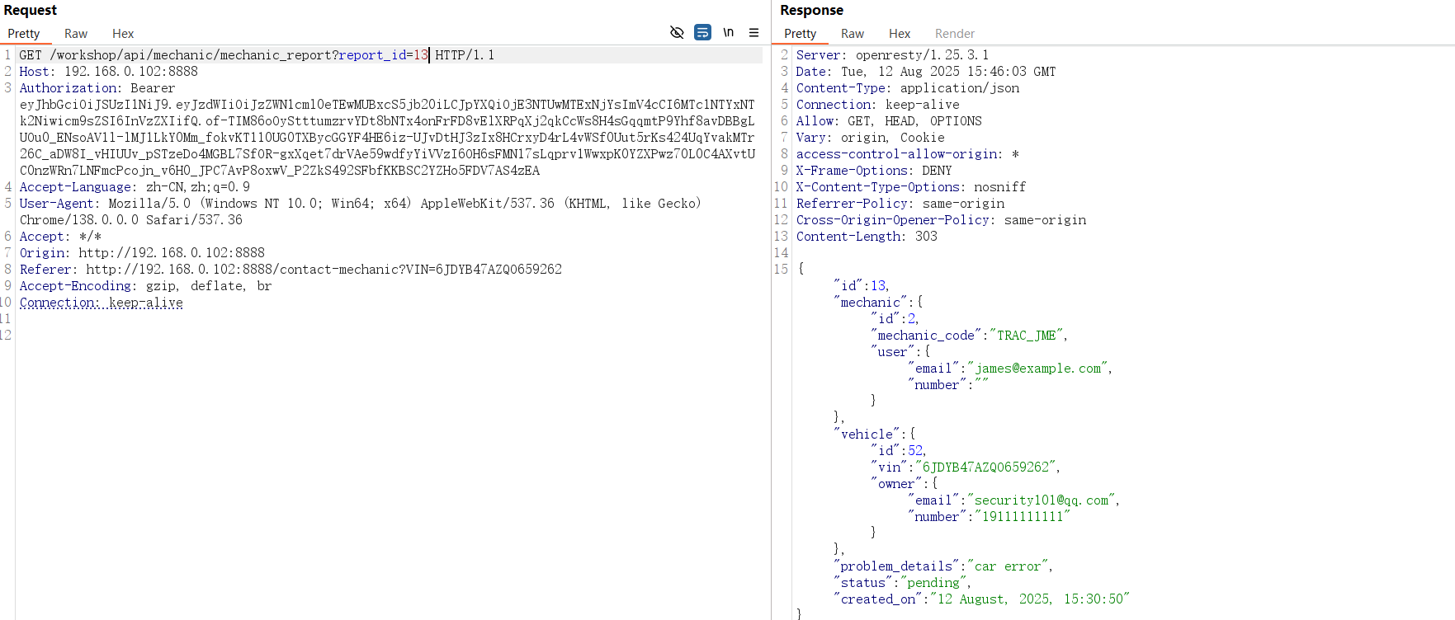Click inside the Bearer JWT token text

[x=387, y=138]
